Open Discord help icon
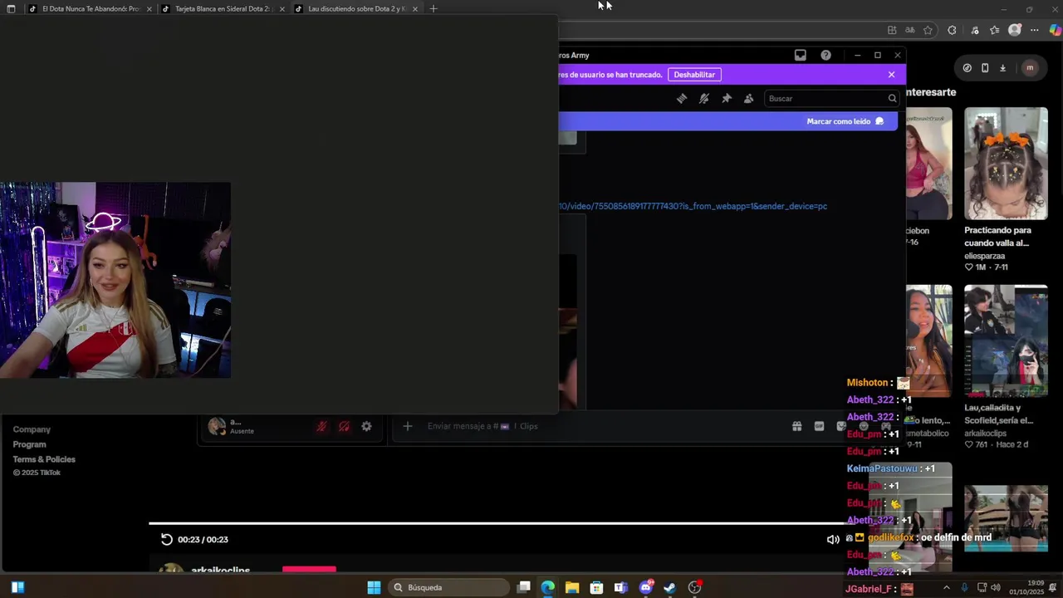This screenshot has width=1063, height=598. 825,55
